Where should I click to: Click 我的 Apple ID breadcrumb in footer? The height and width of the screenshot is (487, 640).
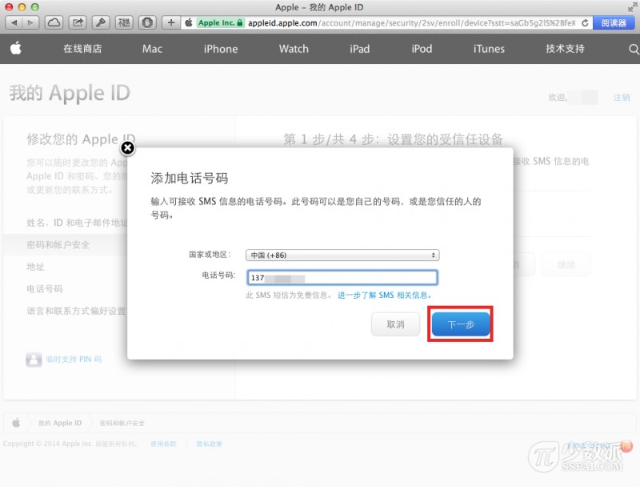coord(60,423)
